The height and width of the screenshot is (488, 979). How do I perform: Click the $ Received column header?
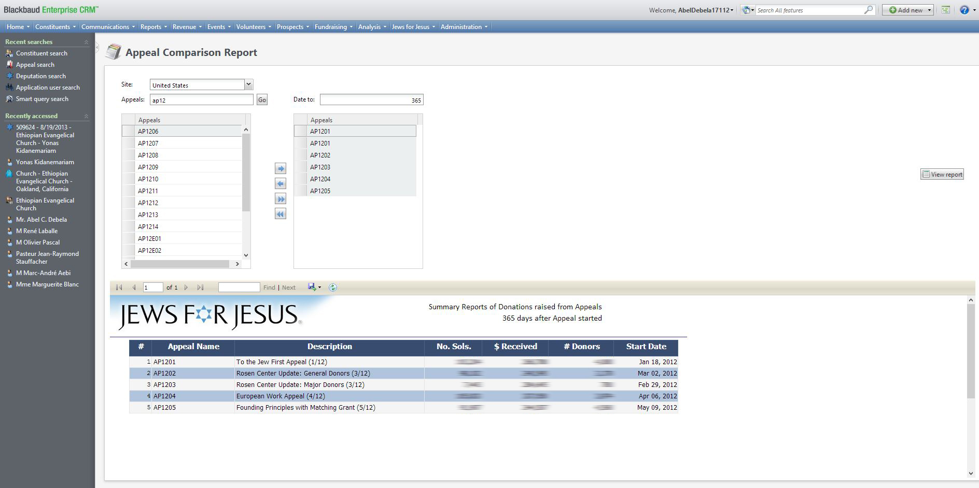515,347
